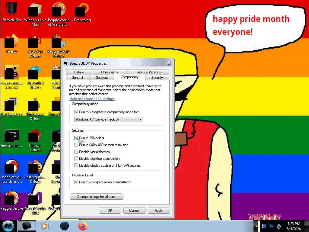
Task: Enable 'Run in 640 x 480 screen resolution'
Action: 76,145
